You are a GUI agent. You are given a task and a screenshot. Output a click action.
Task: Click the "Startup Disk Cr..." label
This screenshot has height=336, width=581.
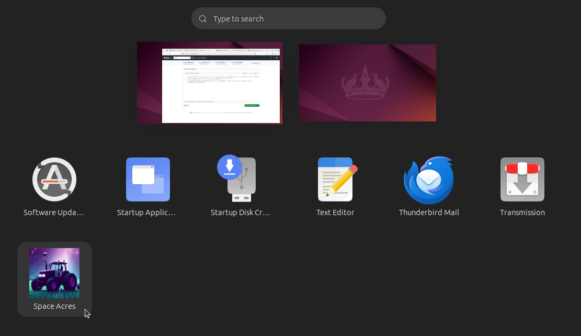[x=240, y=212]
